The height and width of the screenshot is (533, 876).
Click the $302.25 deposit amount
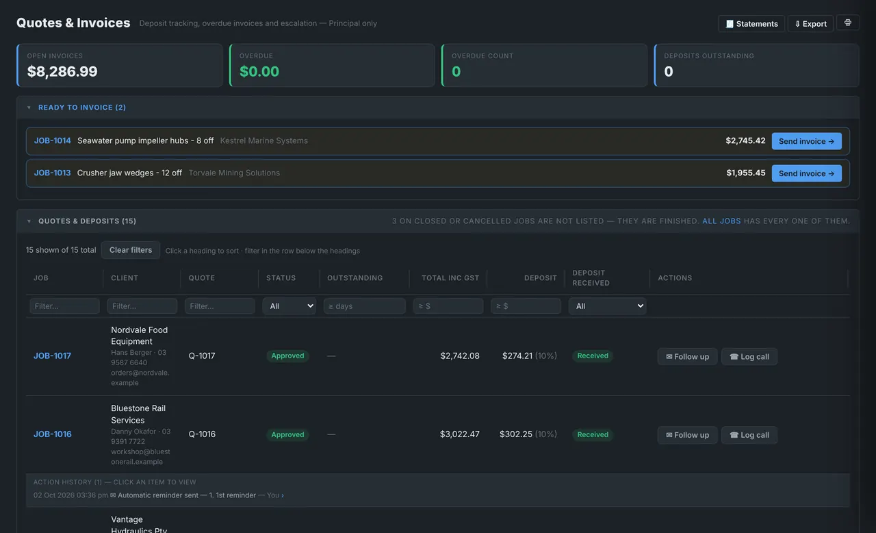click(x=516, y=434)
